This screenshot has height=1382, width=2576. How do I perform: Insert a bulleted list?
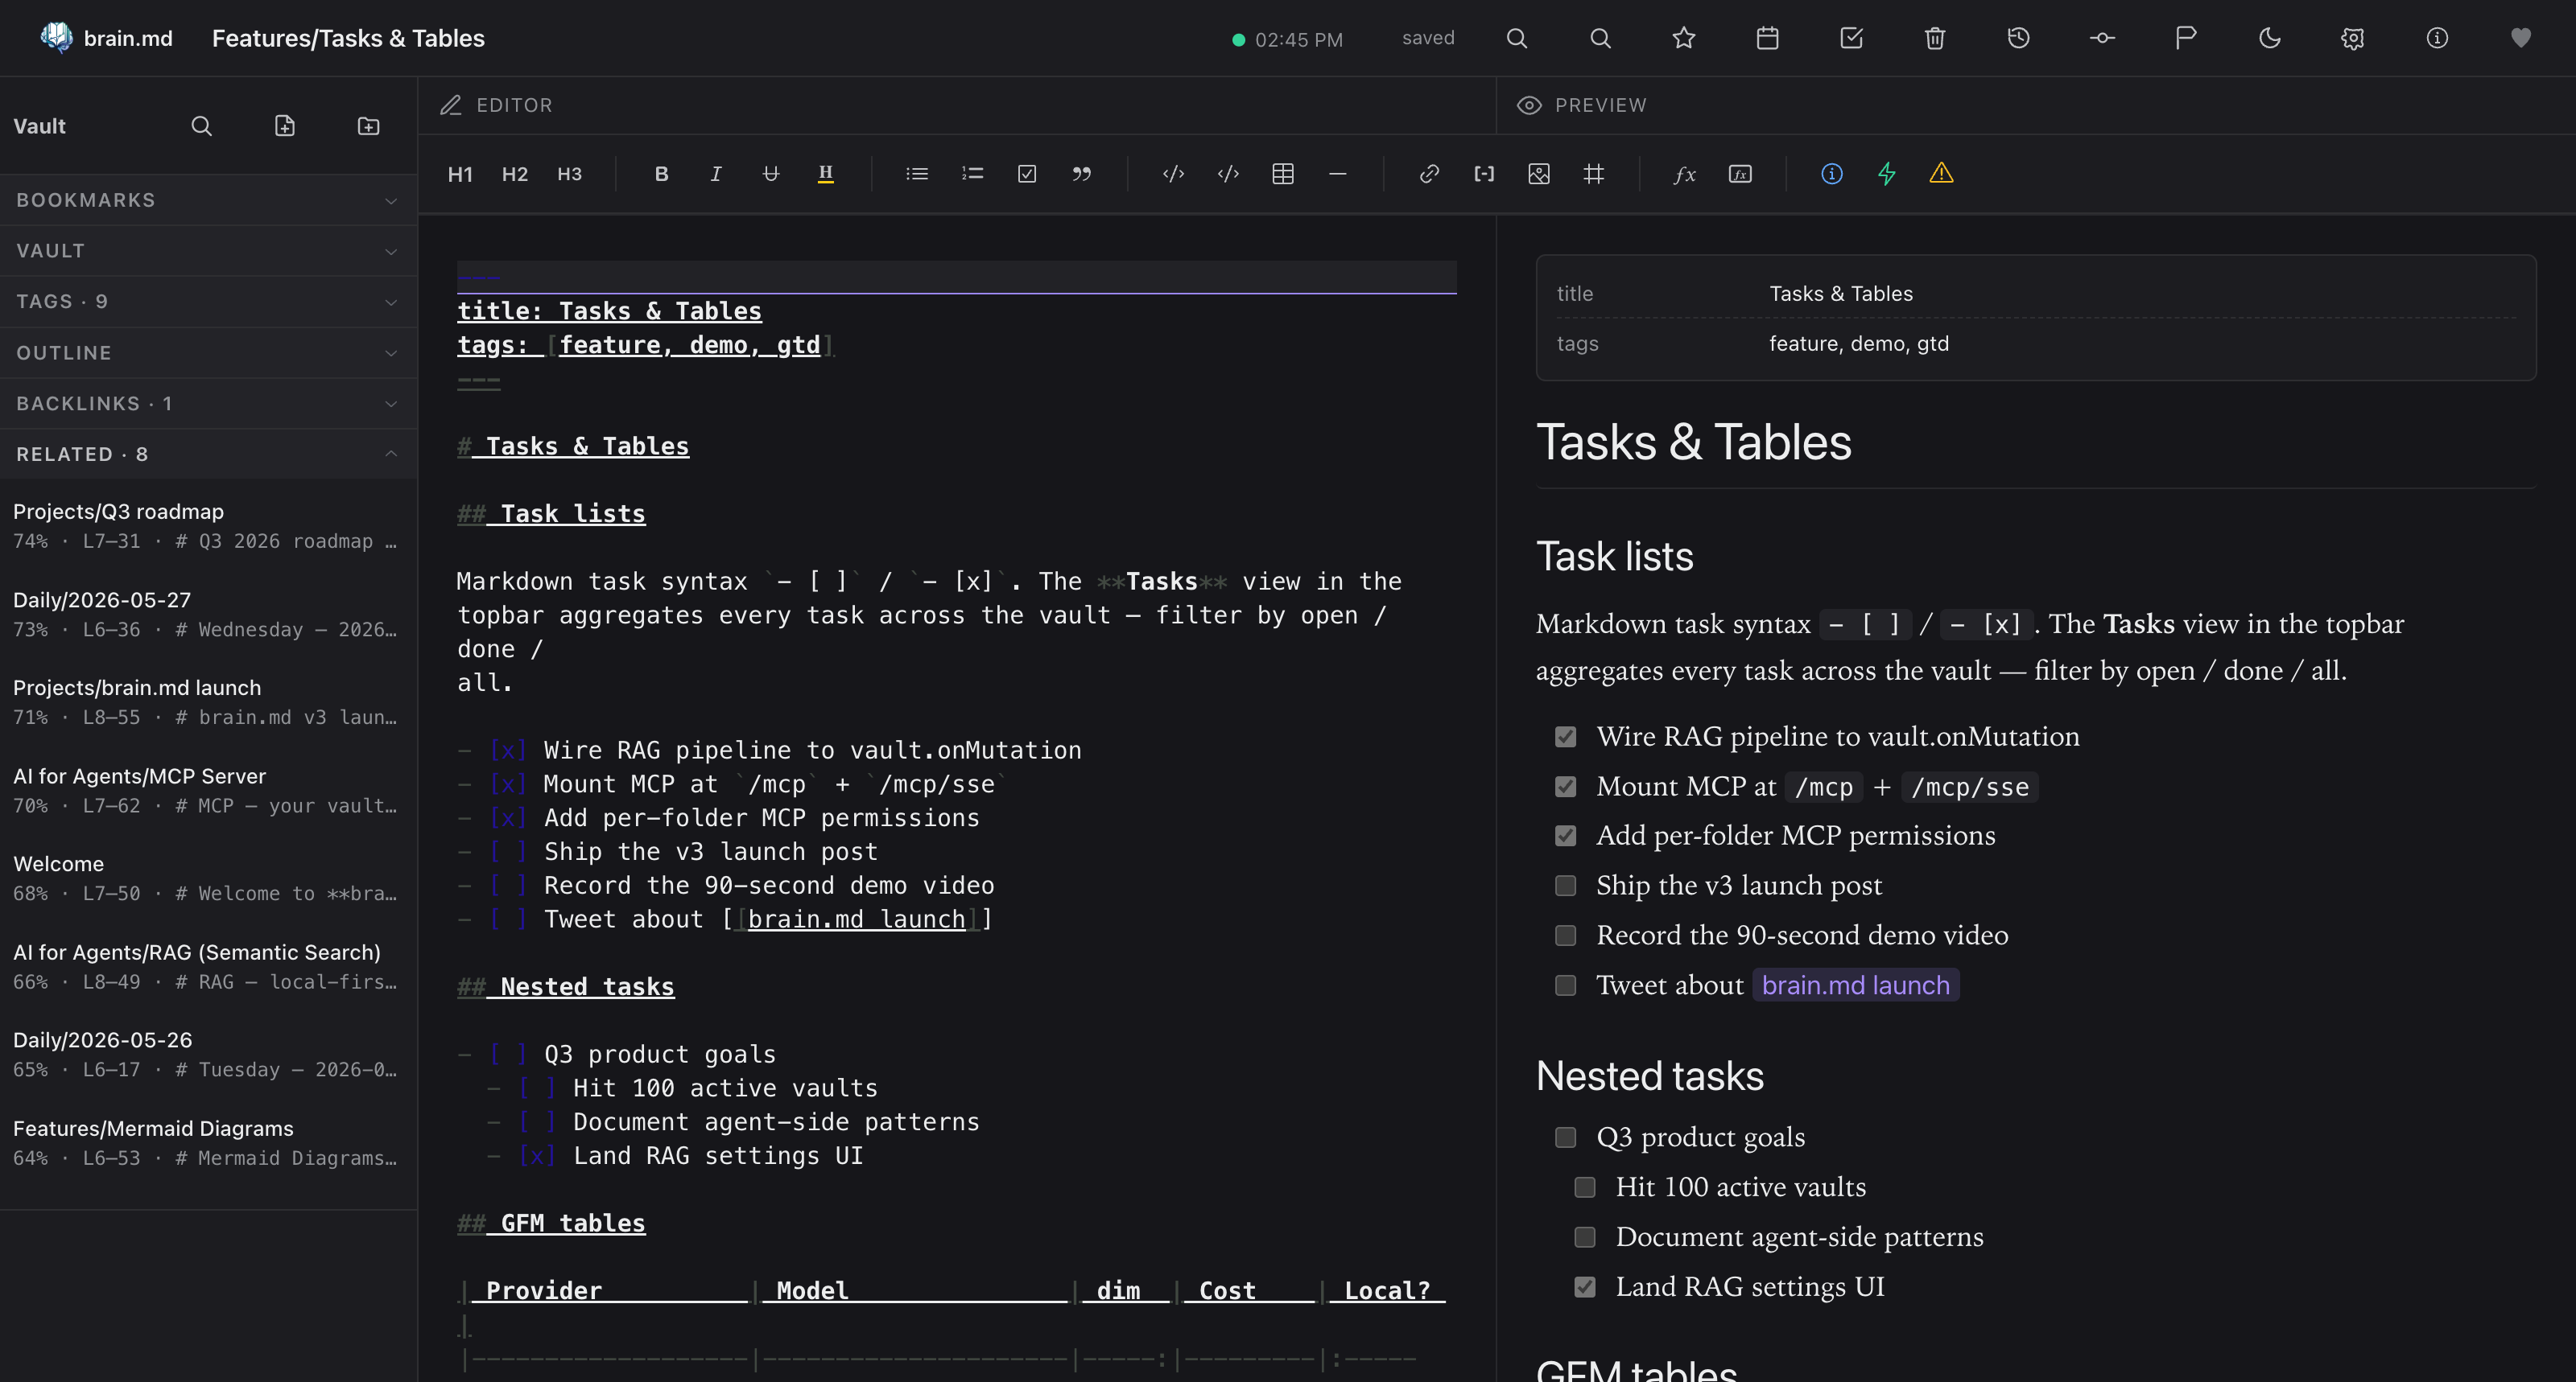(917, 174)
